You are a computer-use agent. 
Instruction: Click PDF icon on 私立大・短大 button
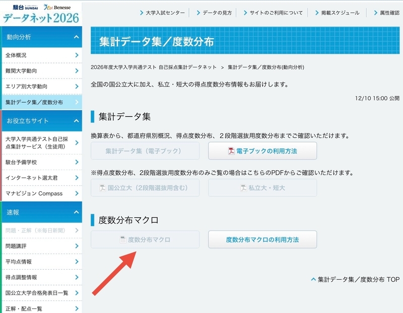(243, 188)
